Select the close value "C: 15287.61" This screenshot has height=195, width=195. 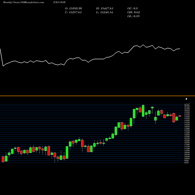coord(73,12)
